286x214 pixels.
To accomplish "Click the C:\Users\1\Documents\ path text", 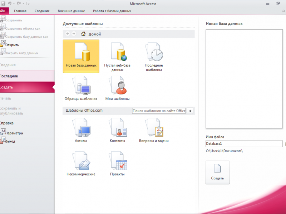I will pyautogui.click(x=224, y=151).
